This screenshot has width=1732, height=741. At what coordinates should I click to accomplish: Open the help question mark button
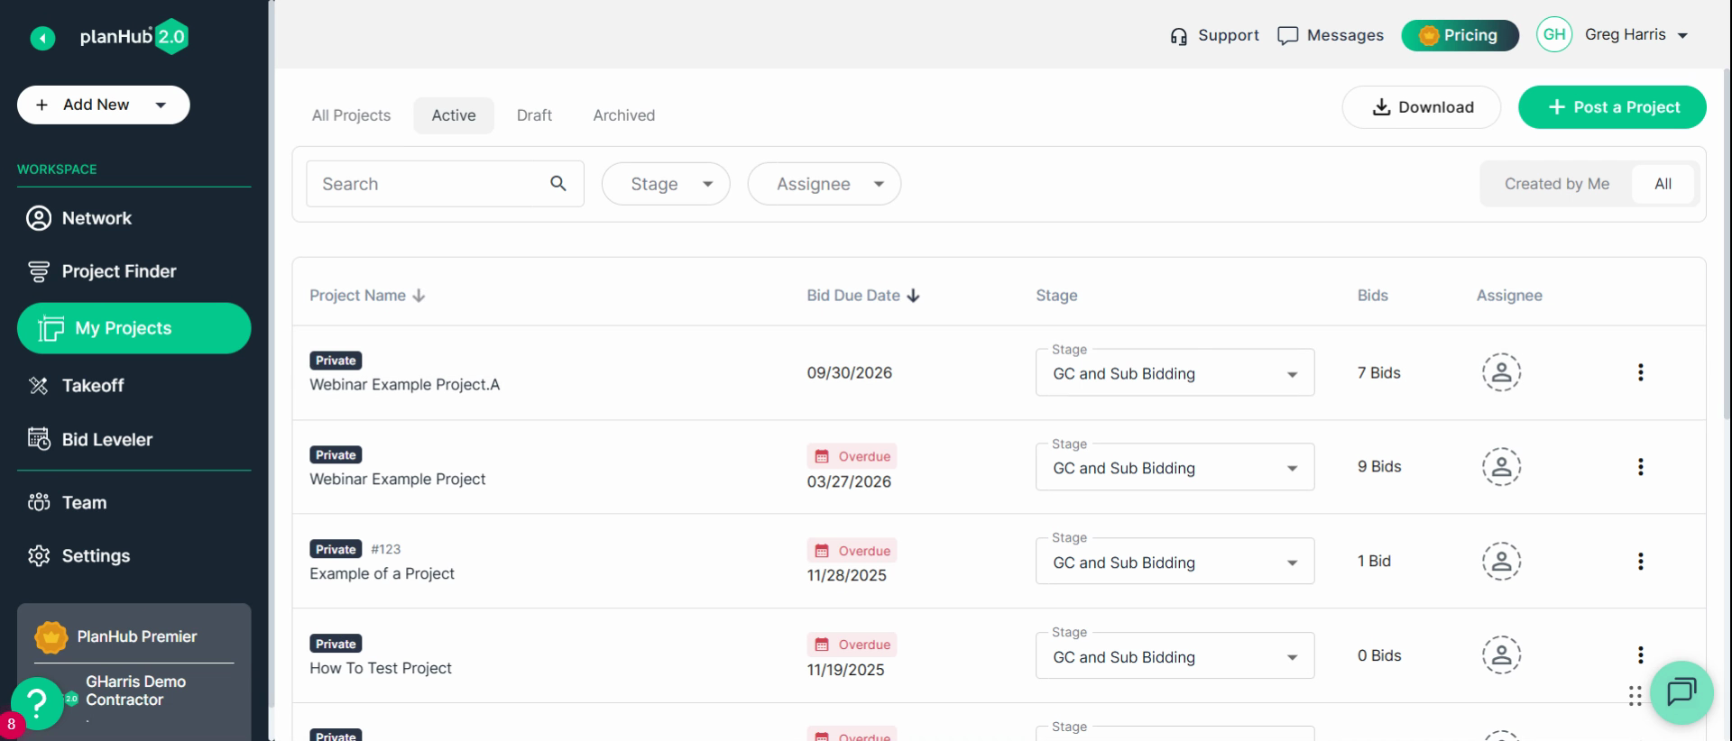tap(37, 703)
